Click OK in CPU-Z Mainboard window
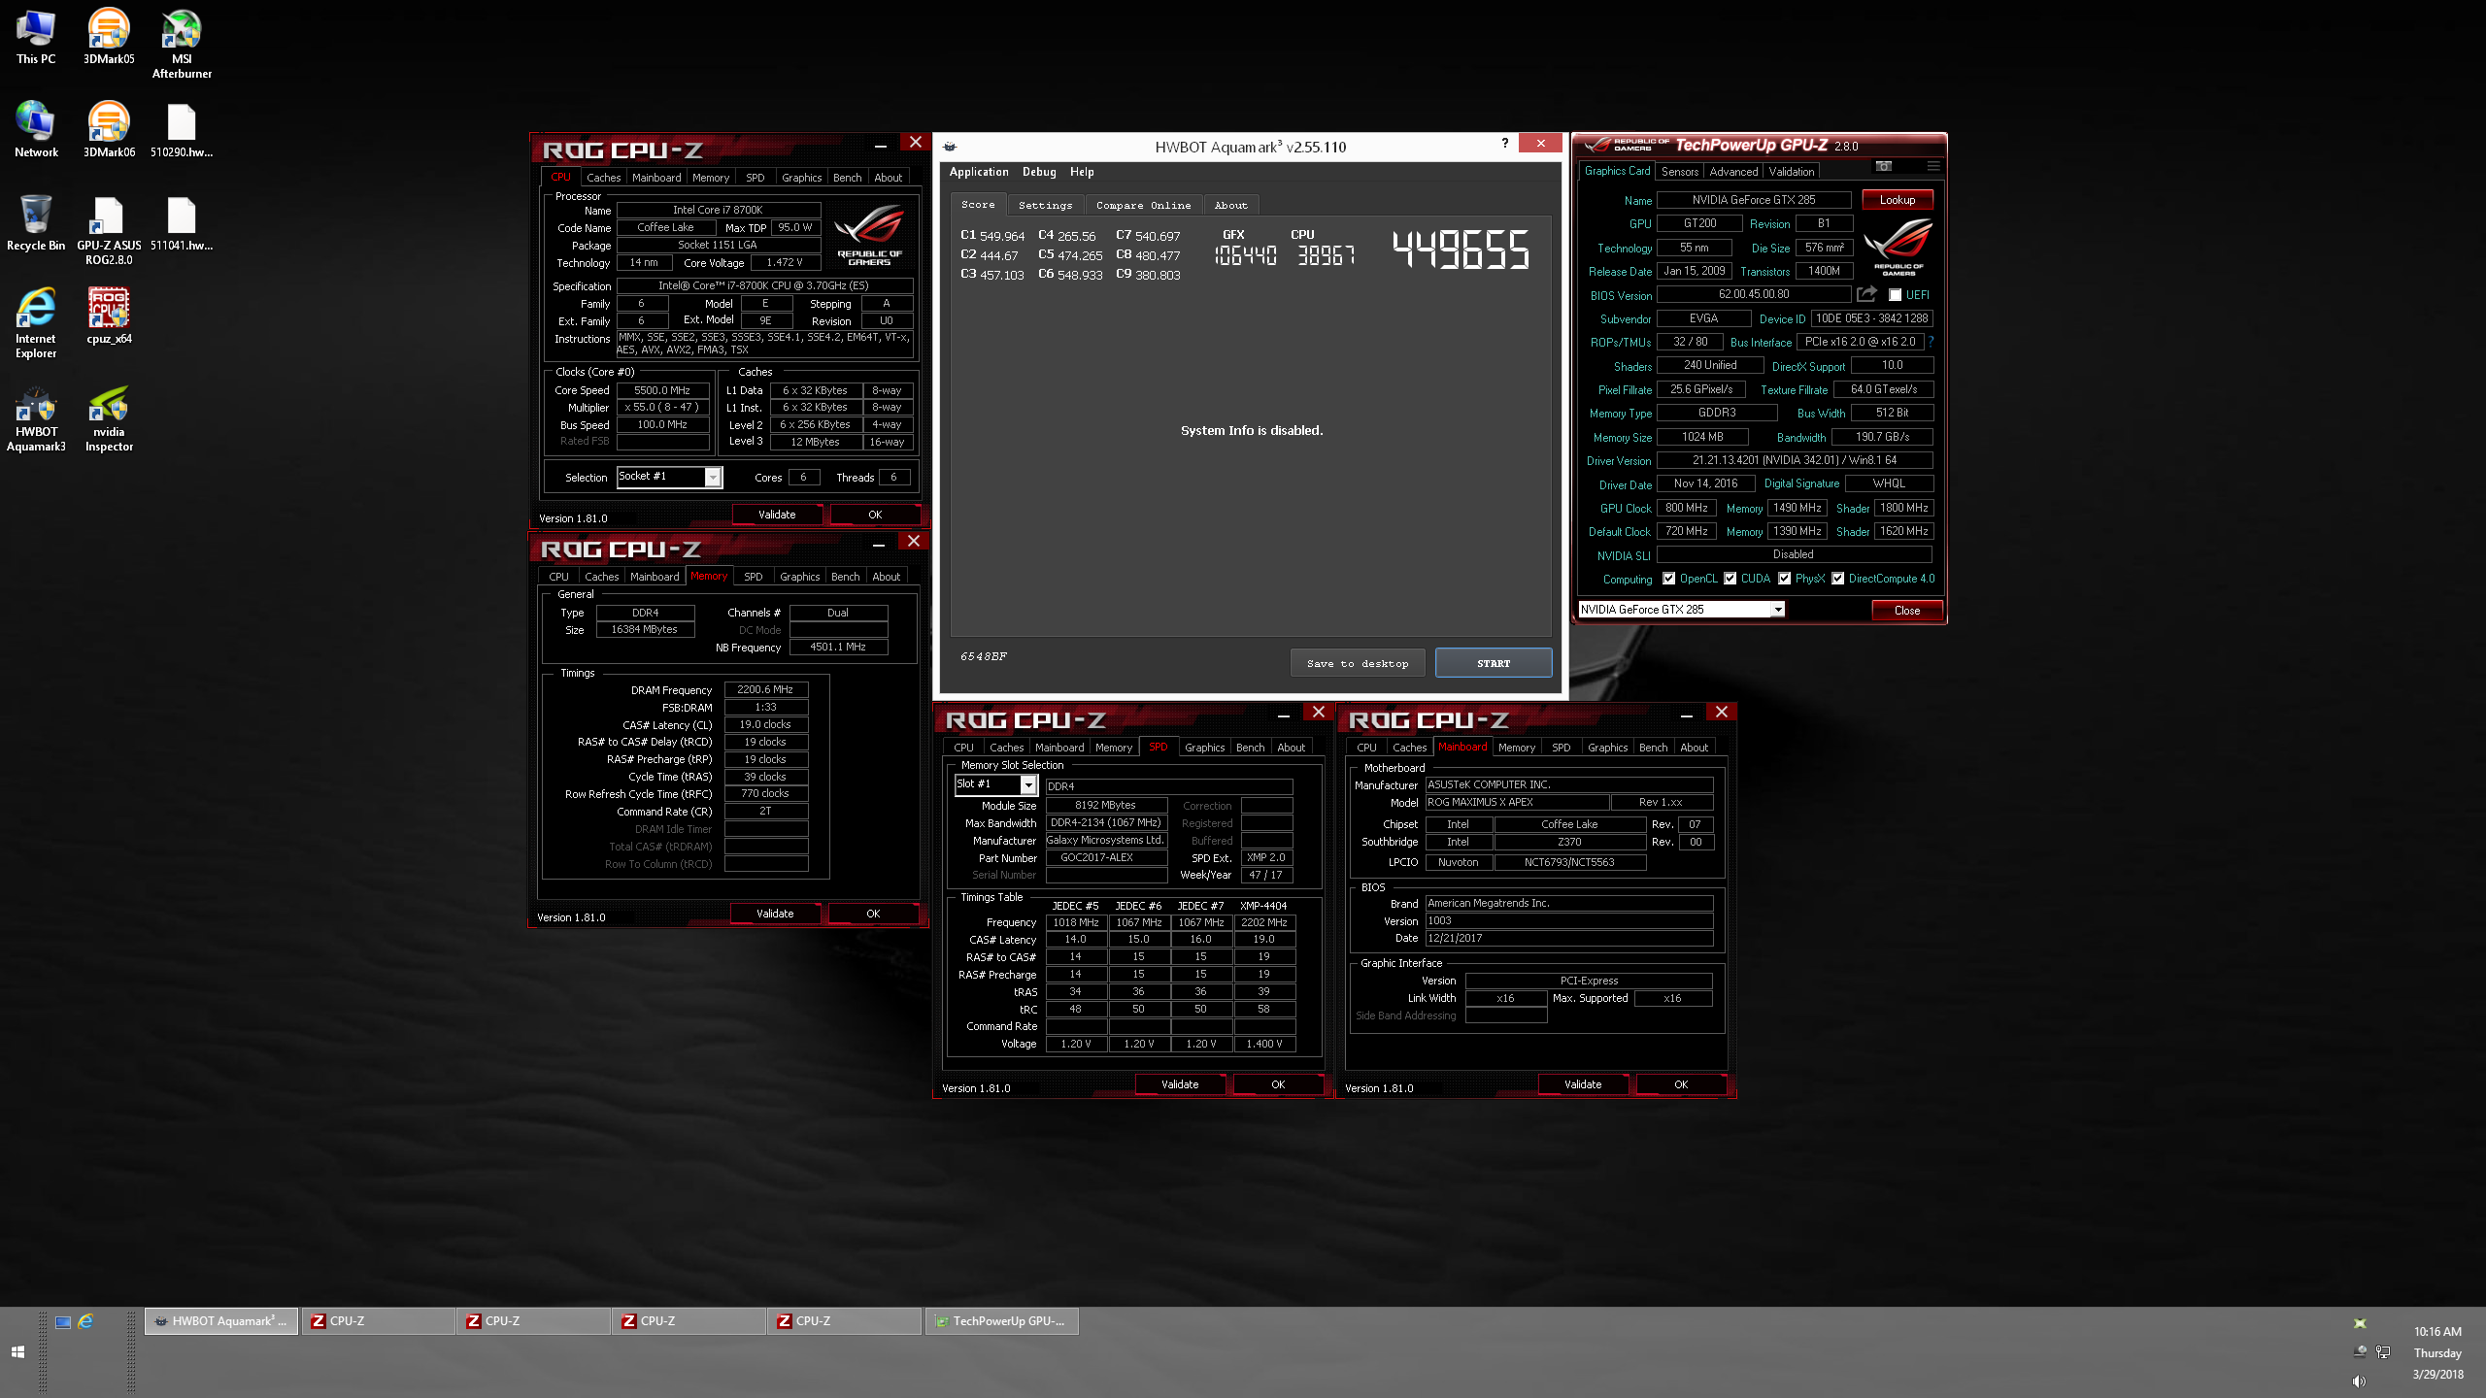Screen dimensions: 2486x1398 tap(1681, 1084)
